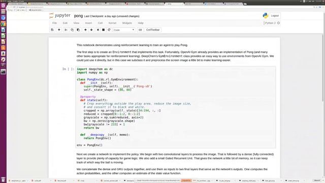325x183 pixels.
Task: Copy selected cells using the toolbar icon
Action: coord(72,30)
